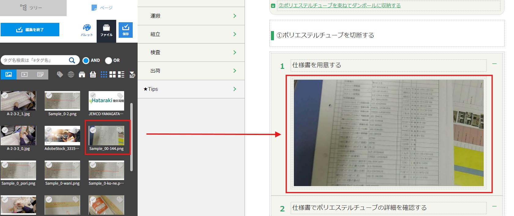Switch to list detail view
Image resolution: width=514 pixels, height=216 pixels.
click(121, 74)
